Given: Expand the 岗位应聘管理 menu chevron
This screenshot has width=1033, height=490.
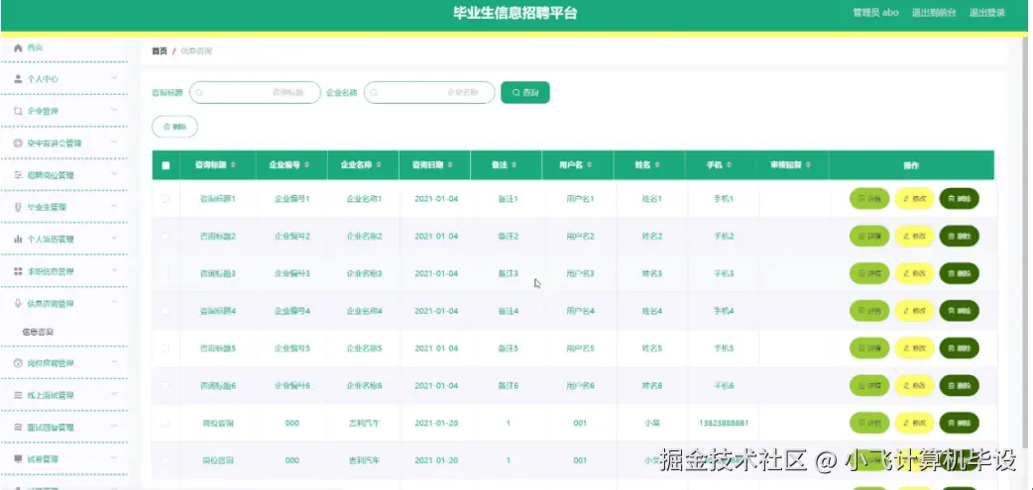Looking at the screenshot, I should coord(114,362).
